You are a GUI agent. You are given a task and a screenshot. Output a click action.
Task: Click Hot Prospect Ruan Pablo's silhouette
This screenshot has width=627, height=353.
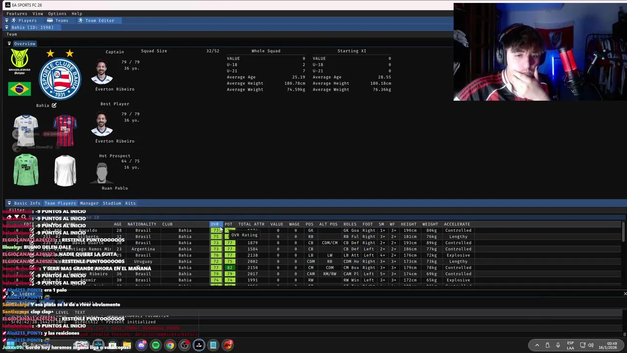102,173
